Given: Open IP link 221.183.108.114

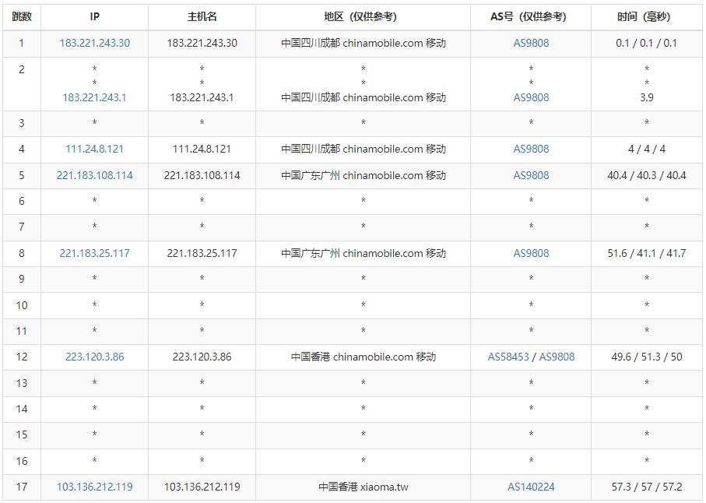Looking at the screenshot, I should [94, 176].
